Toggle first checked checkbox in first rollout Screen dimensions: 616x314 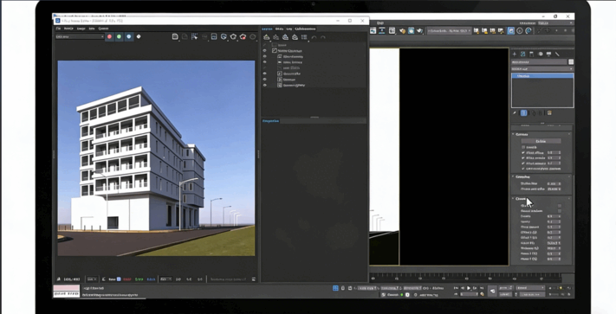pyautogui.click(x=523, y=152)
